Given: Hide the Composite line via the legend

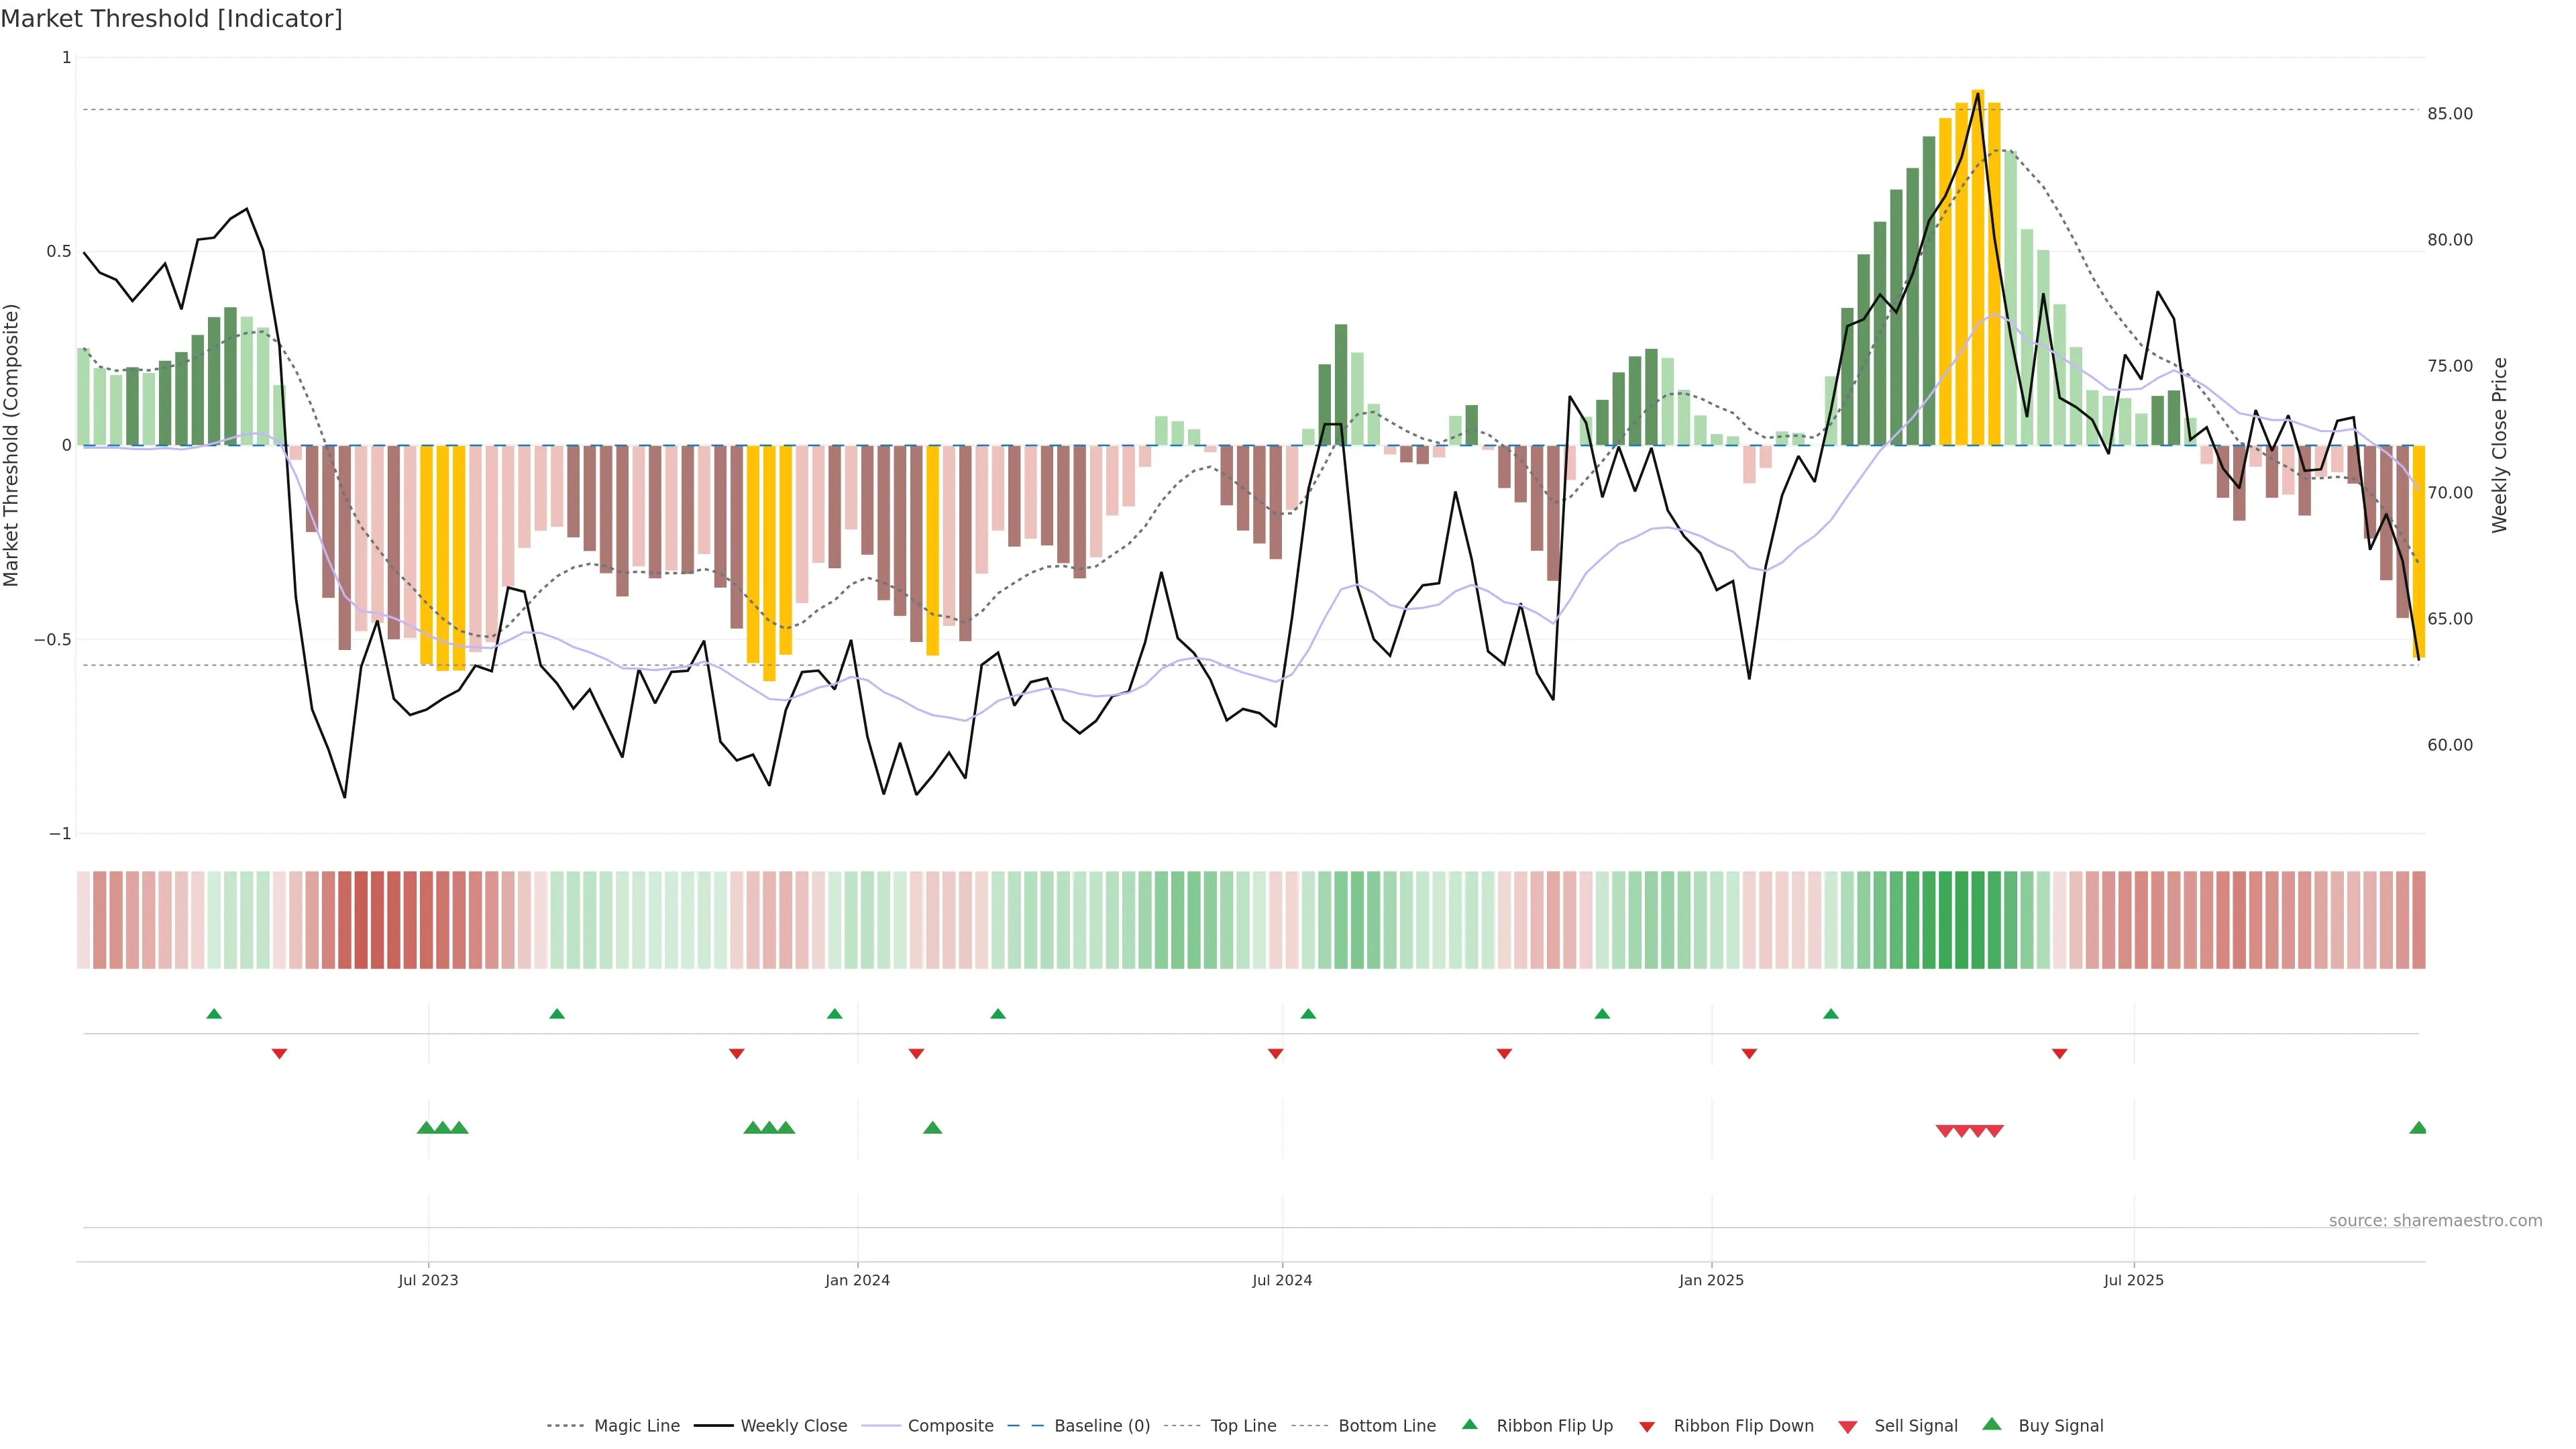Looking at the screenshot, I should [950, 1426].
